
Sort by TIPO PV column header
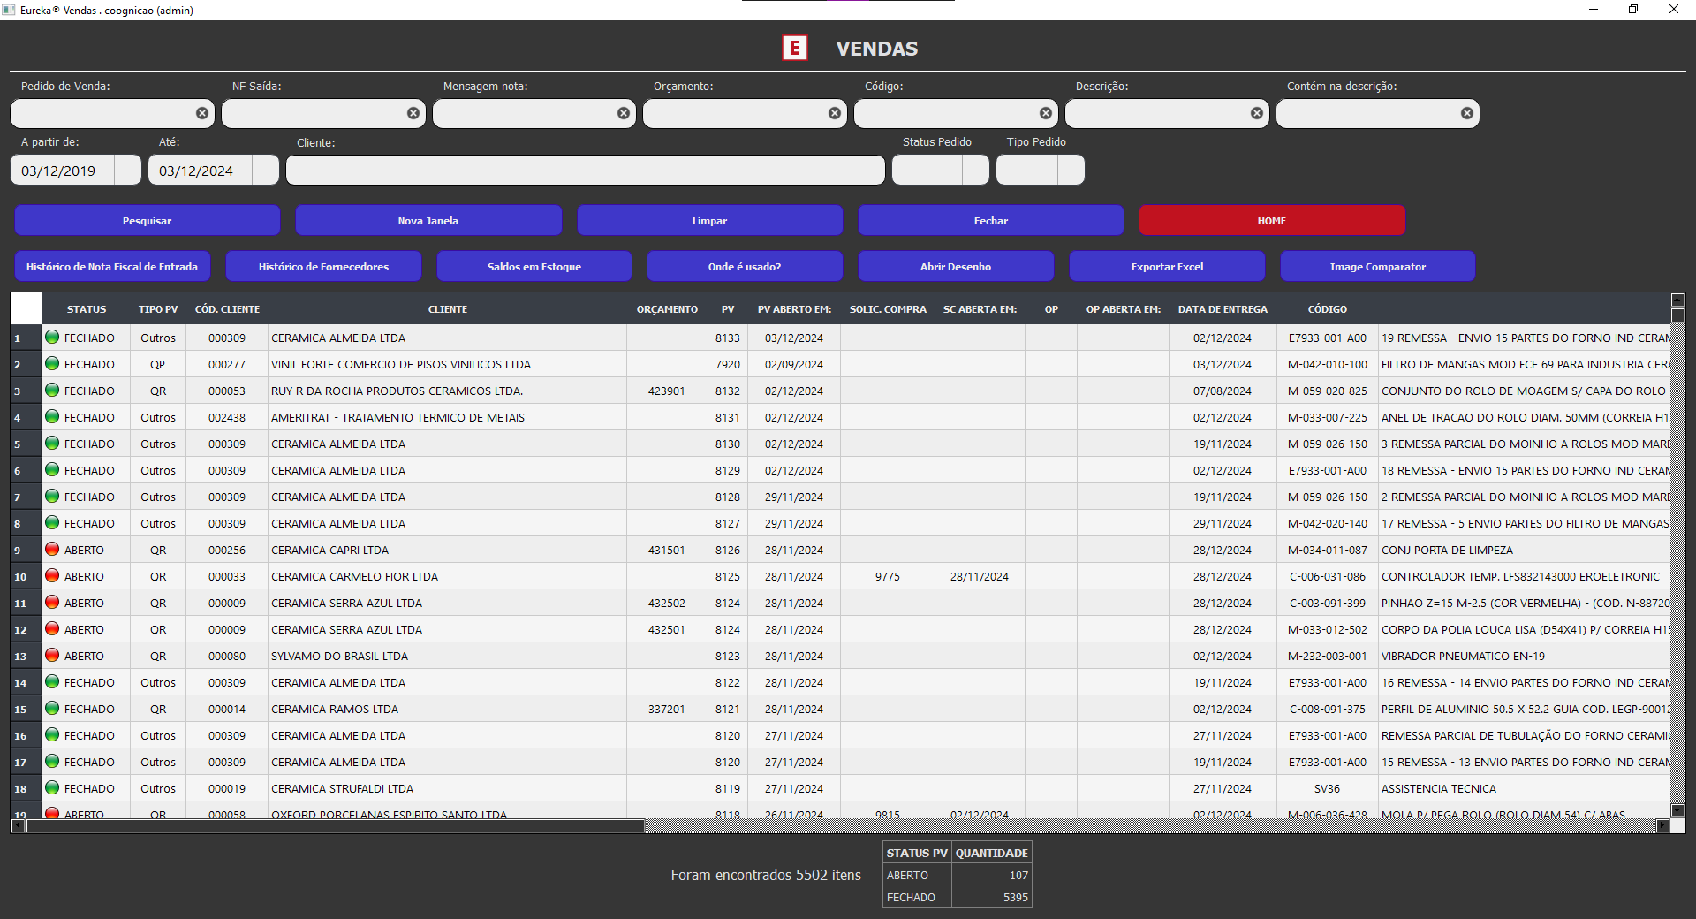pos(158,309)
